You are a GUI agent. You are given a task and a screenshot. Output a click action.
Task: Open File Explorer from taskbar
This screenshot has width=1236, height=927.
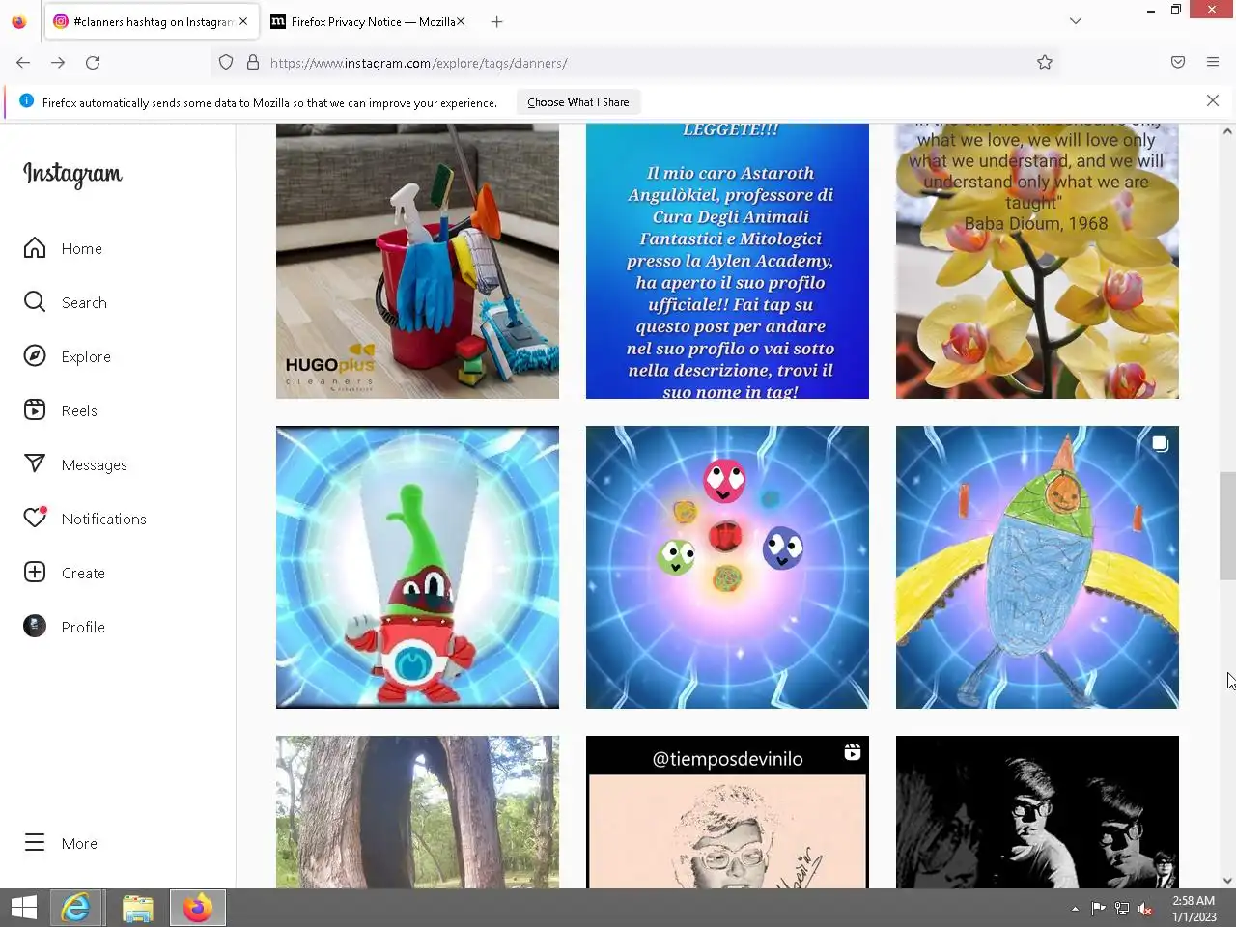coord(138,908)
